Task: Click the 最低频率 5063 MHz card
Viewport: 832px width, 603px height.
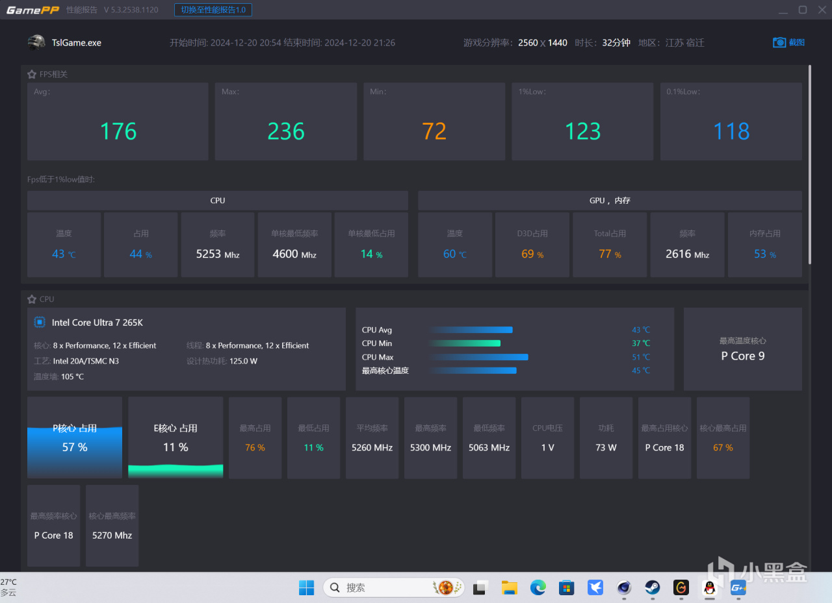Action: pyautogui.click(x=489, y=437)
